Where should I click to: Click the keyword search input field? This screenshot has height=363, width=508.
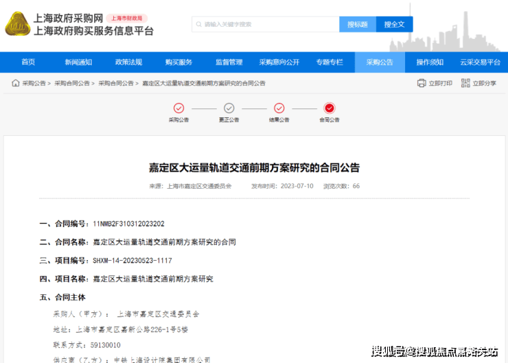tap(268, 24)
